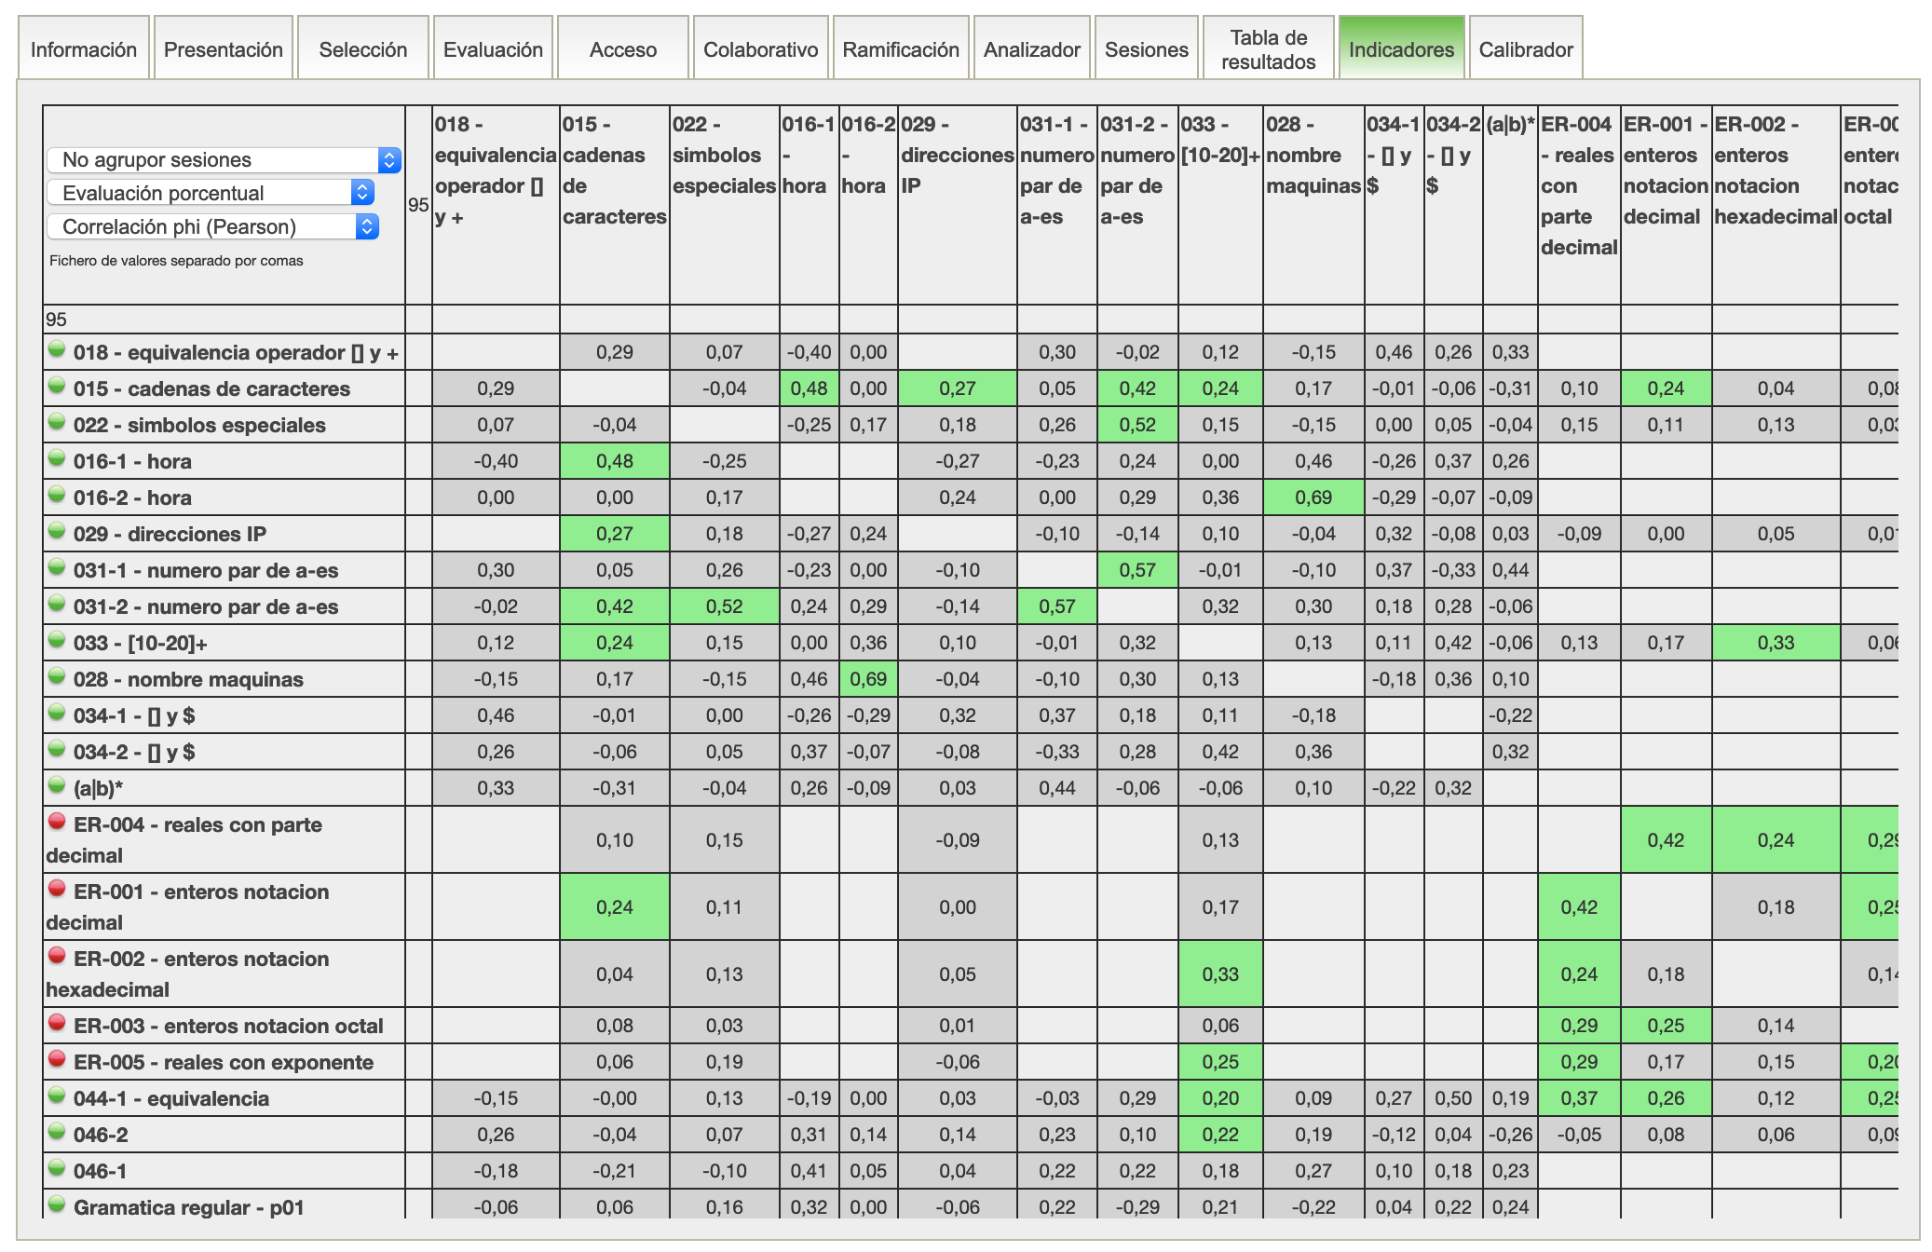This screenshot has height=1252, width=1932.
Task: Click green status icon for Gramatica regular p01
Action: tap(57, 1204)
